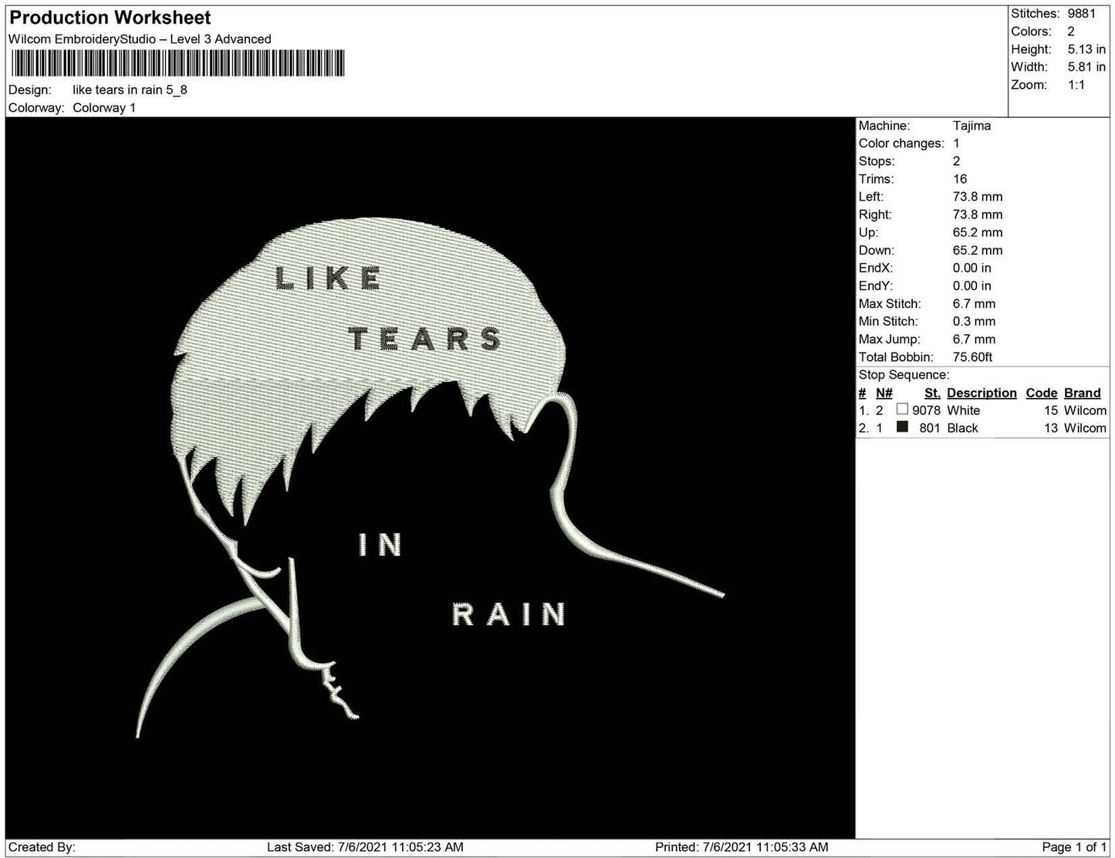Click the "Design:" field label
The height and width of the screenshot is (858, 1115).
click(30, 90)
